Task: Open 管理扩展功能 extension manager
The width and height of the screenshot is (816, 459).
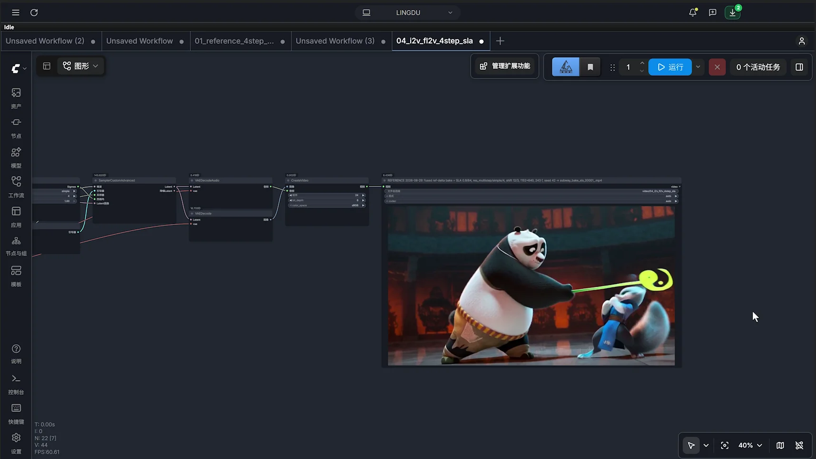Action: tap(505, 66)
